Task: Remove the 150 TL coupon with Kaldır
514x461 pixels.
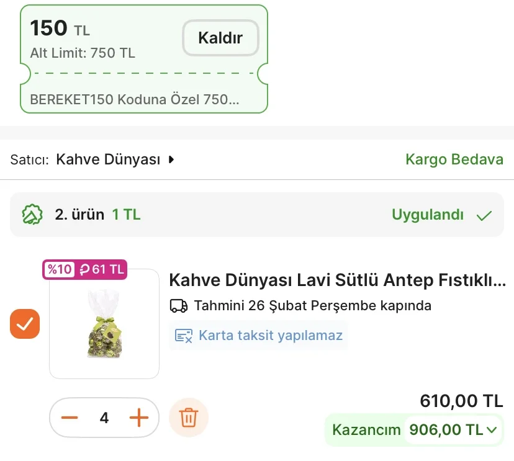Action: [x=220, y=38]
